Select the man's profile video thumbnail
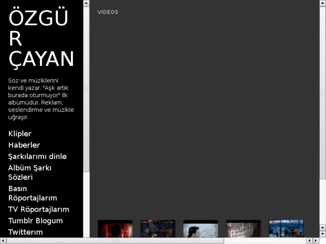The height and width of the screenshot is (244, 326). [200, 229]
